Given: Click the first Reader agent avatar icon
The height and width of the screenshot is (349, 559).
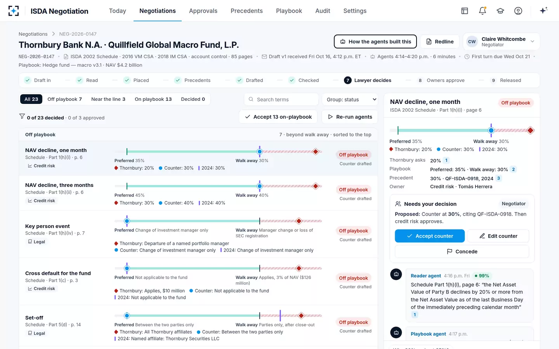Looking at the screenshot, I should point(396,274).
